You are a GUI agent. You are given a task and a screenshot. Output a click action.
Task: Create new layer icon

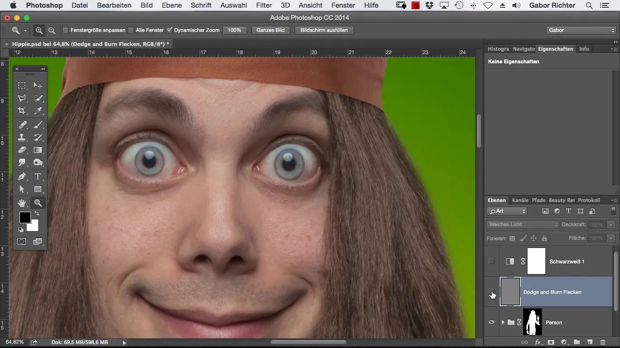click(x=590, y=342)
